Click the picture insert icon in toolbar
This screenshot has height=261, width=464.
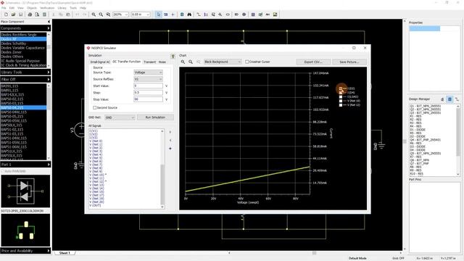pos(275,14)
